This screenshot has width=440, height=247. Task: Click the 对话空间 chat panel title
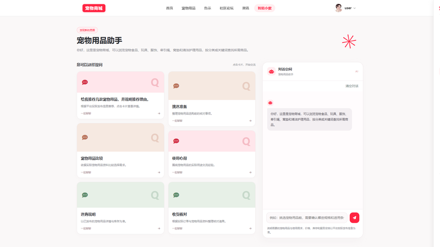click(285, 69)
